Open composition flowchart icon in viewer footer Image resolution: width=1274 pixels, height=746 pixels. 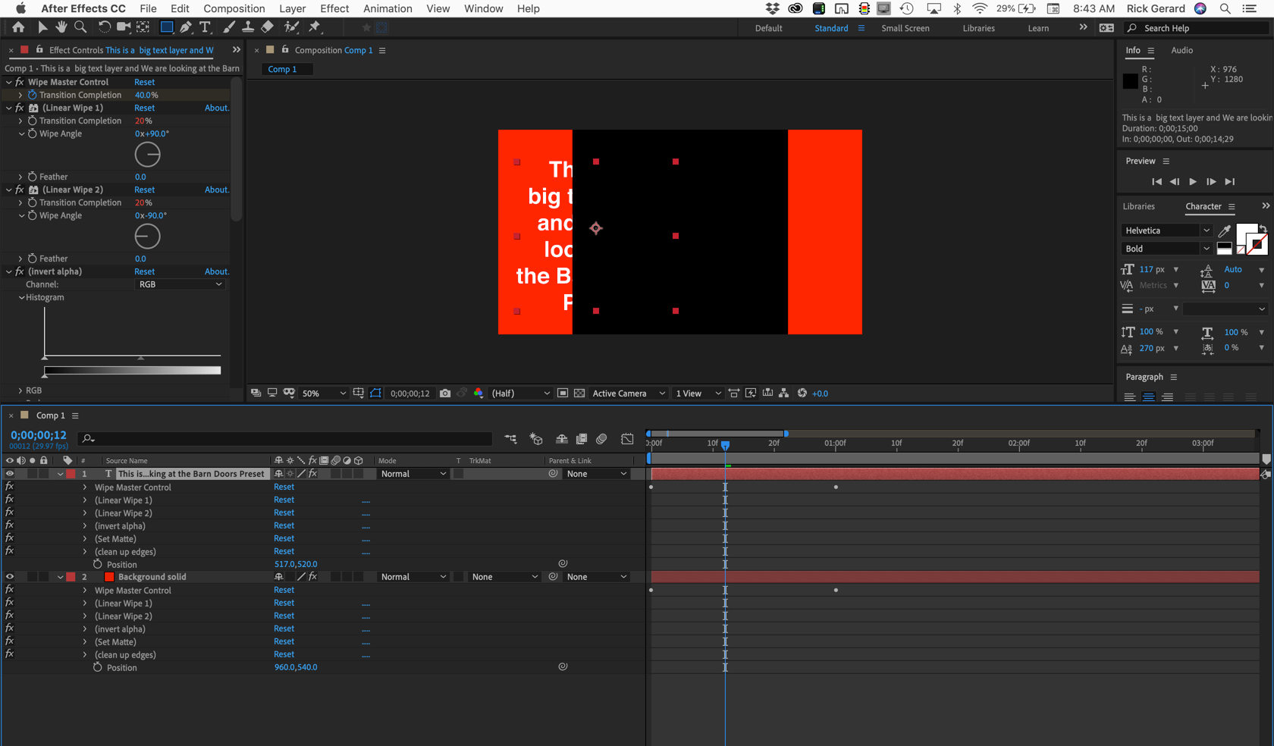tap(784, 393)
